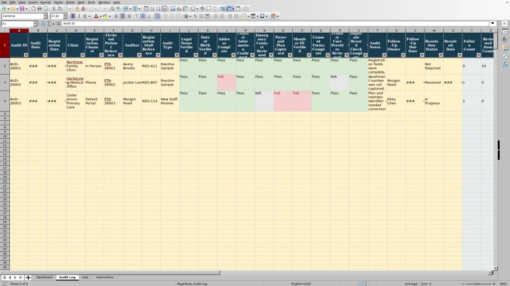Open the Data menu
This screenshot has width=510, height=286.
[81, 3]
